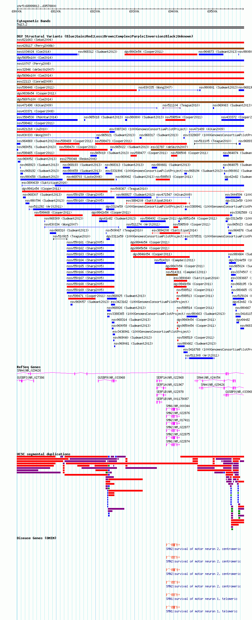Select variant dgv9844n54 (Cooper2011)

[x=150, y=242]
